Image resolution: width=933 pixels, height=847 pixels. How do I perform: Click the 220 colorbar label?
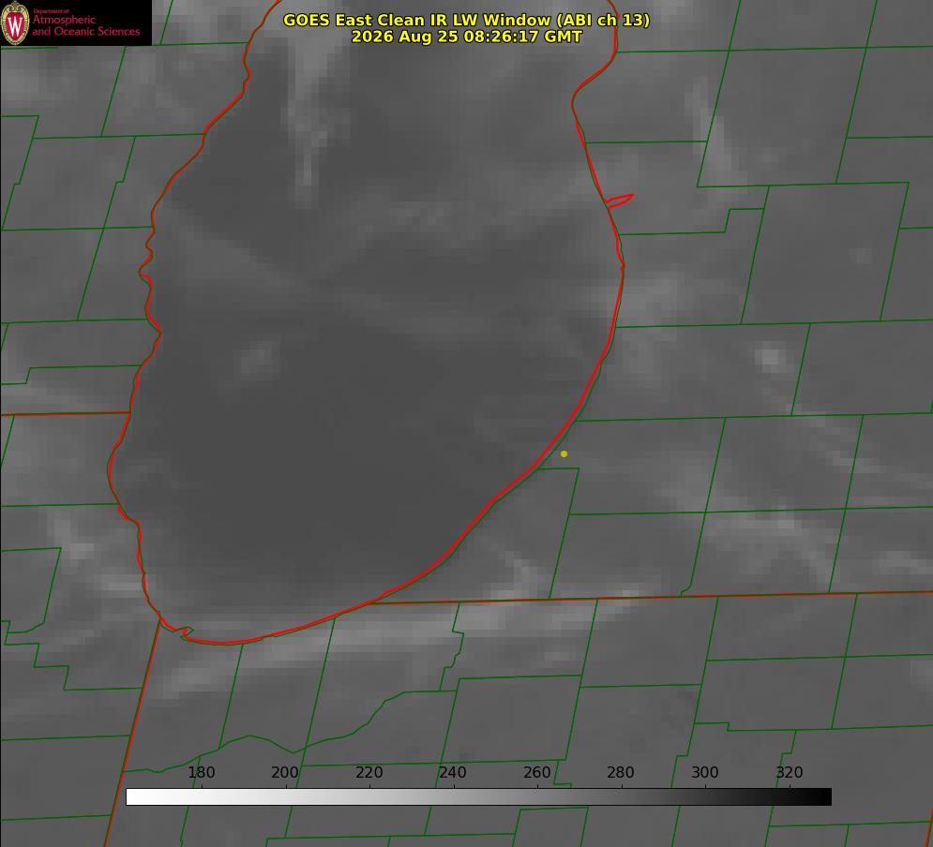point(369,772)
